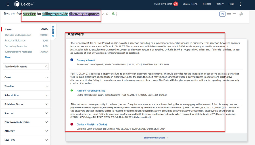
Task: Open the green search tree icon
Action: point(113,14)
